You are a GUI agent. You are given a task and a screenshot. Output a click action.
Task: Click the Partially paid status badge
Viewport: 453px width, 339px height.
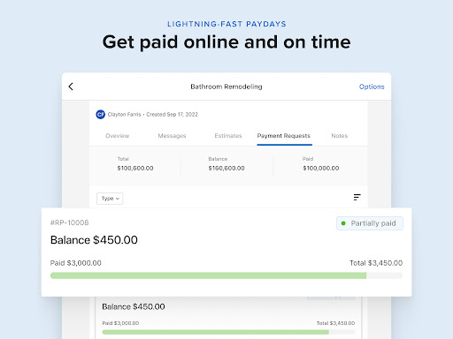(x=370, y=223)
